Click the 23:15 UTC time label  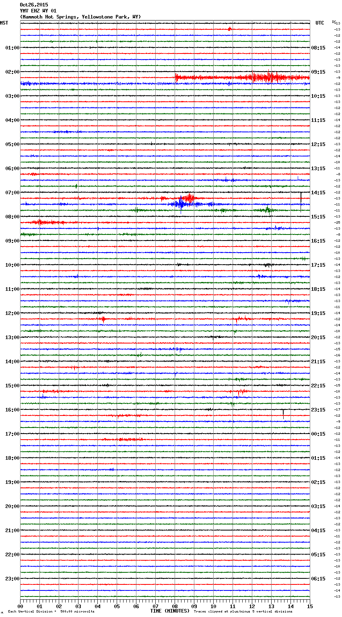[318, 409]
